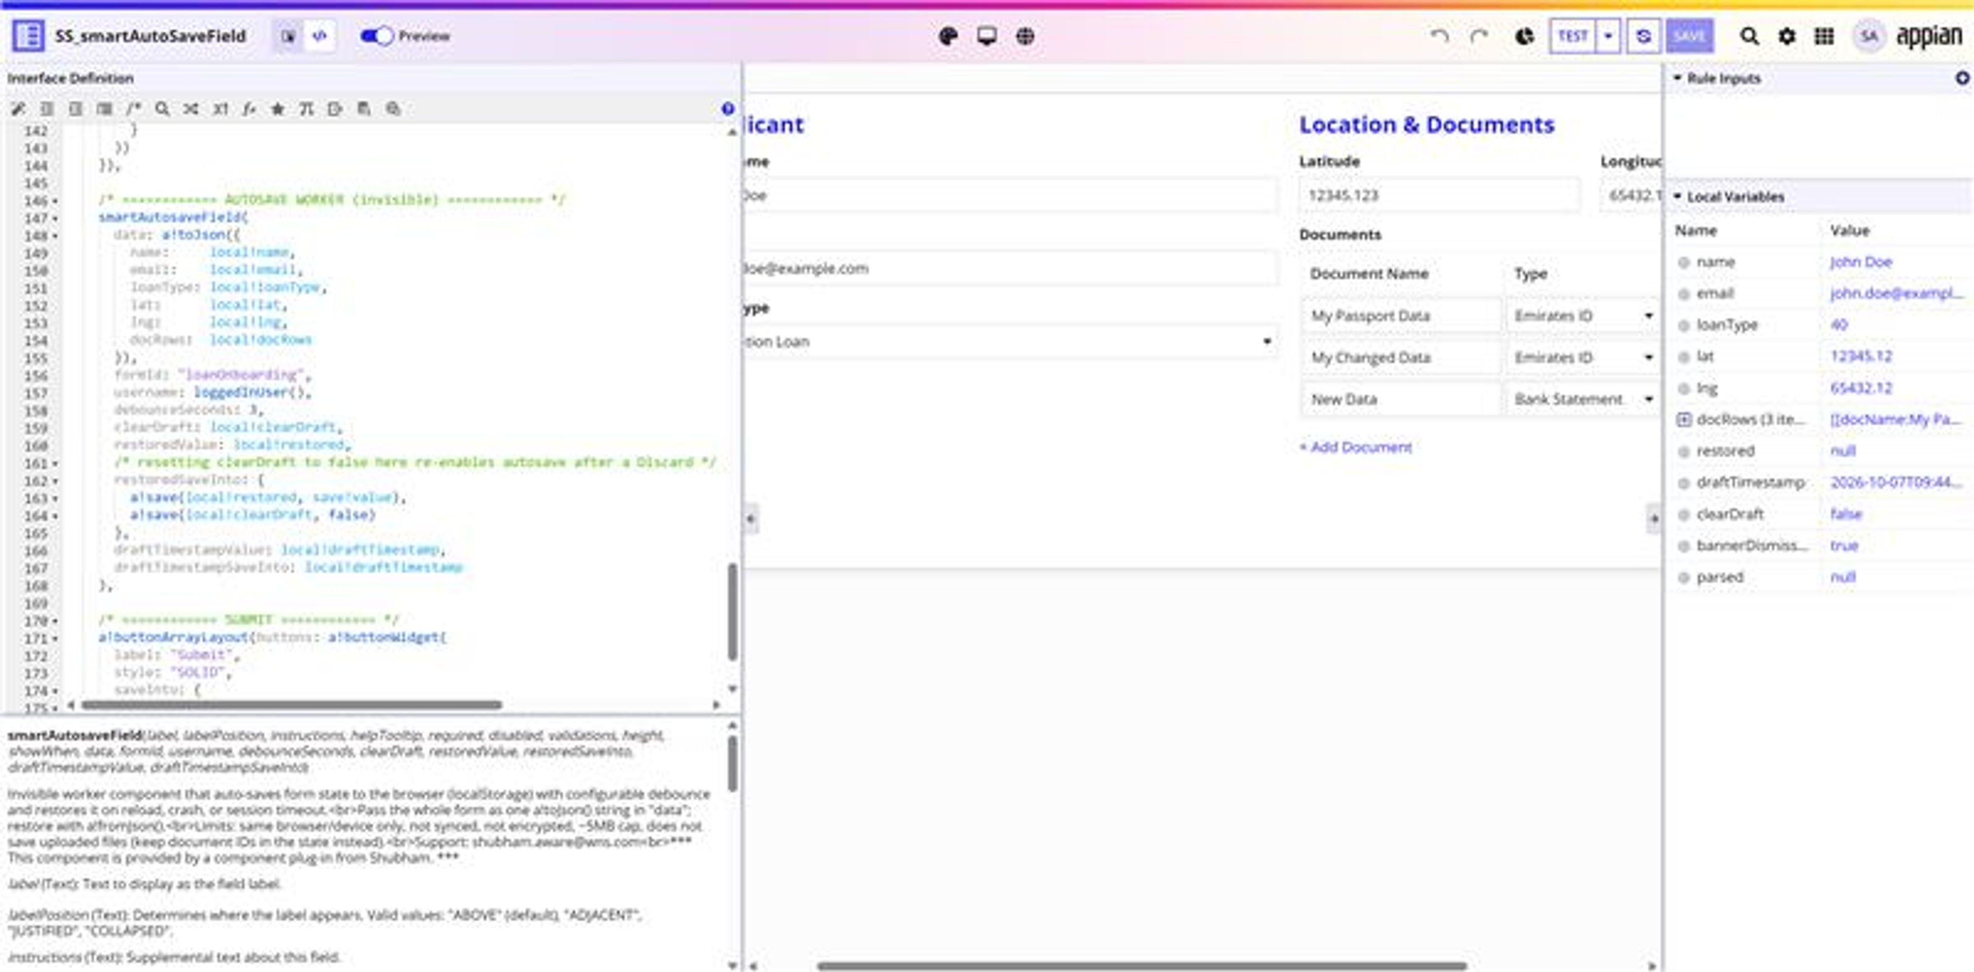
Task: Click the globe locale icon
Action: (x=1025, y=36)
